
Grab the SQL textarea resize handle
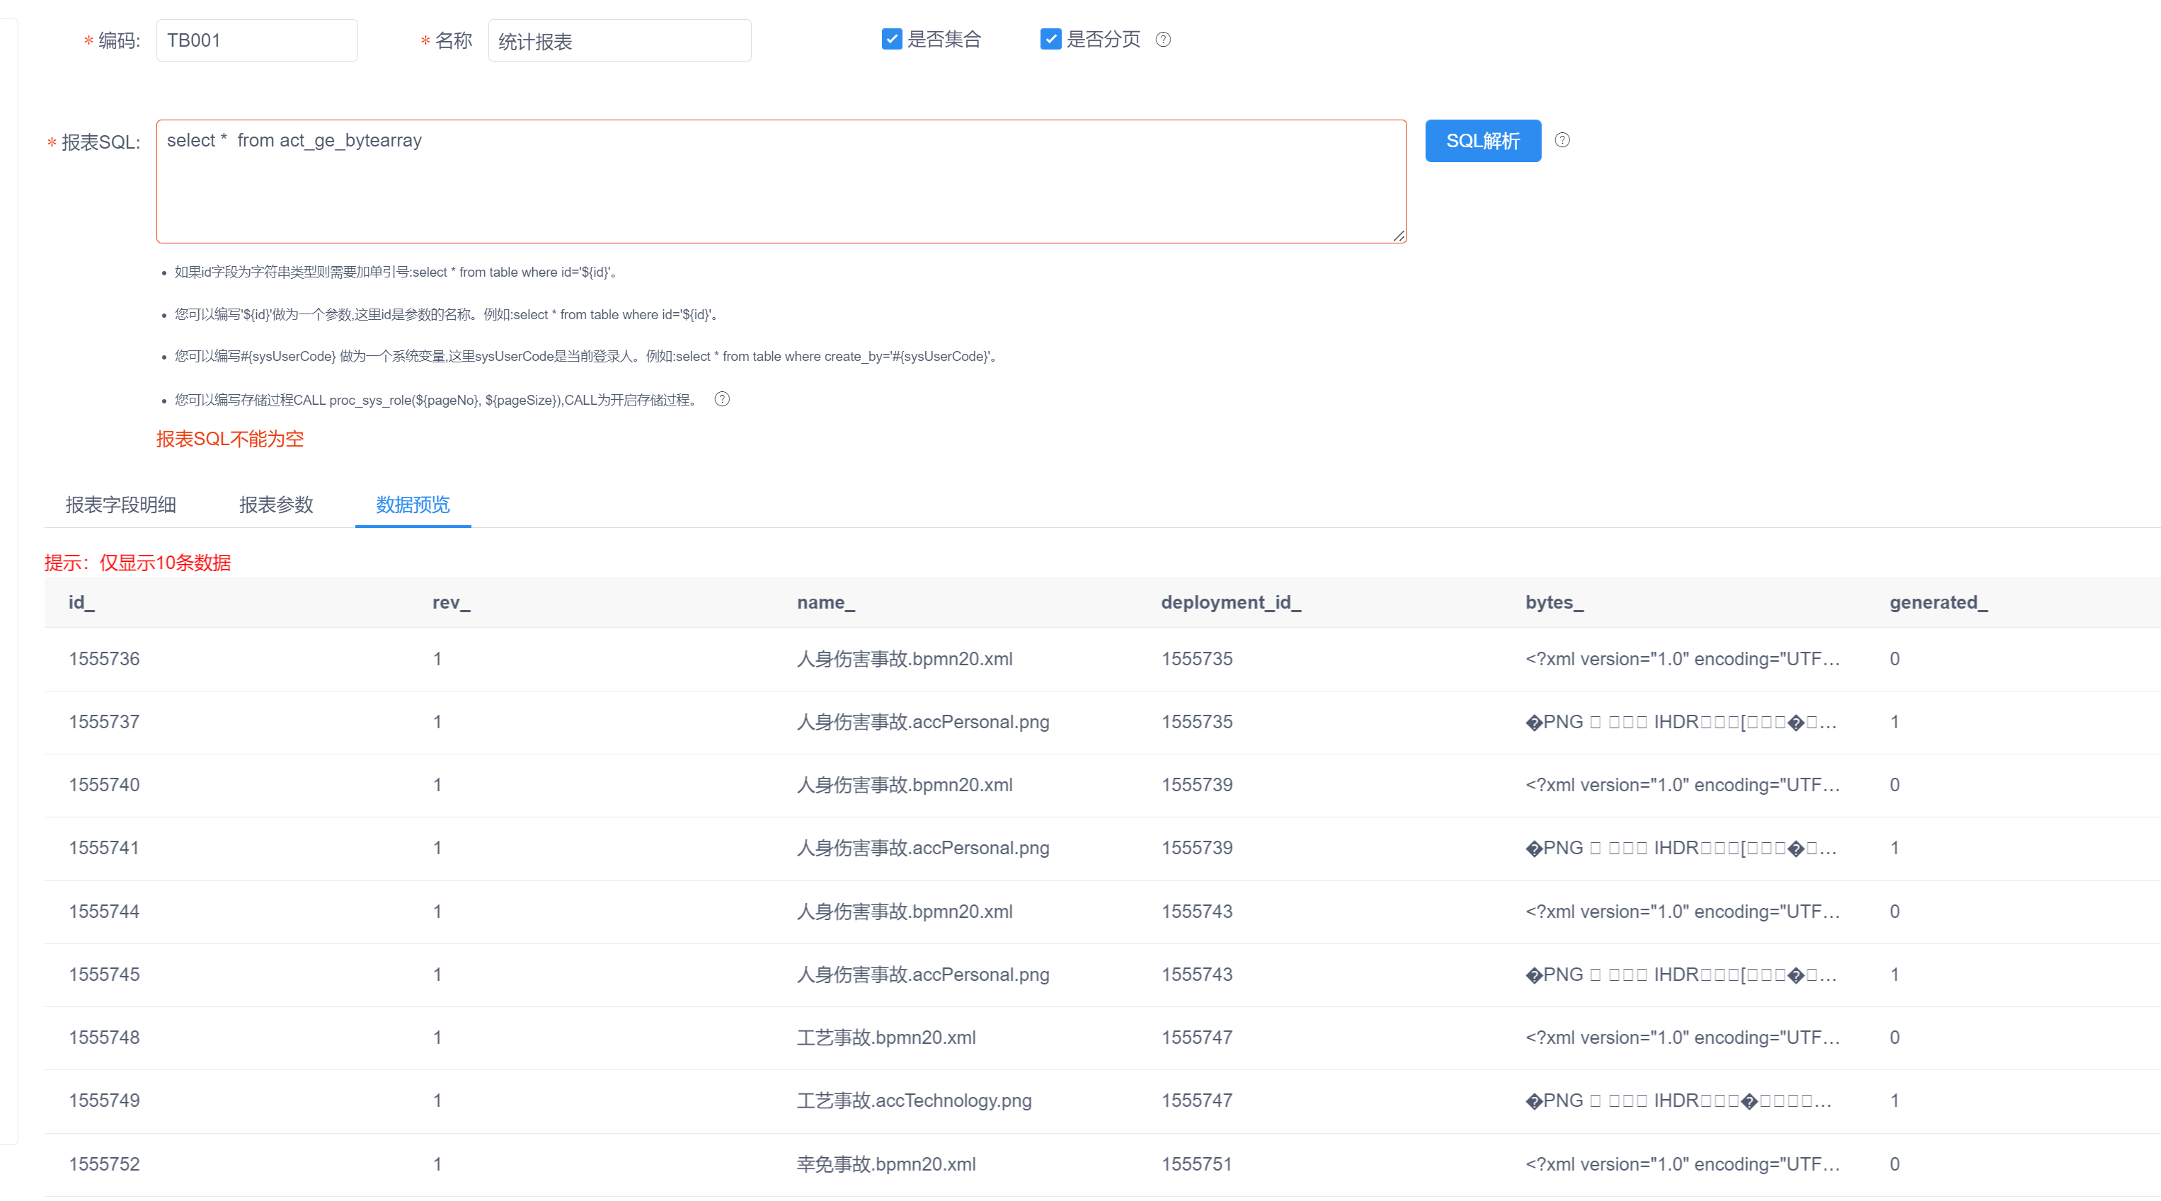(1399, 236)
